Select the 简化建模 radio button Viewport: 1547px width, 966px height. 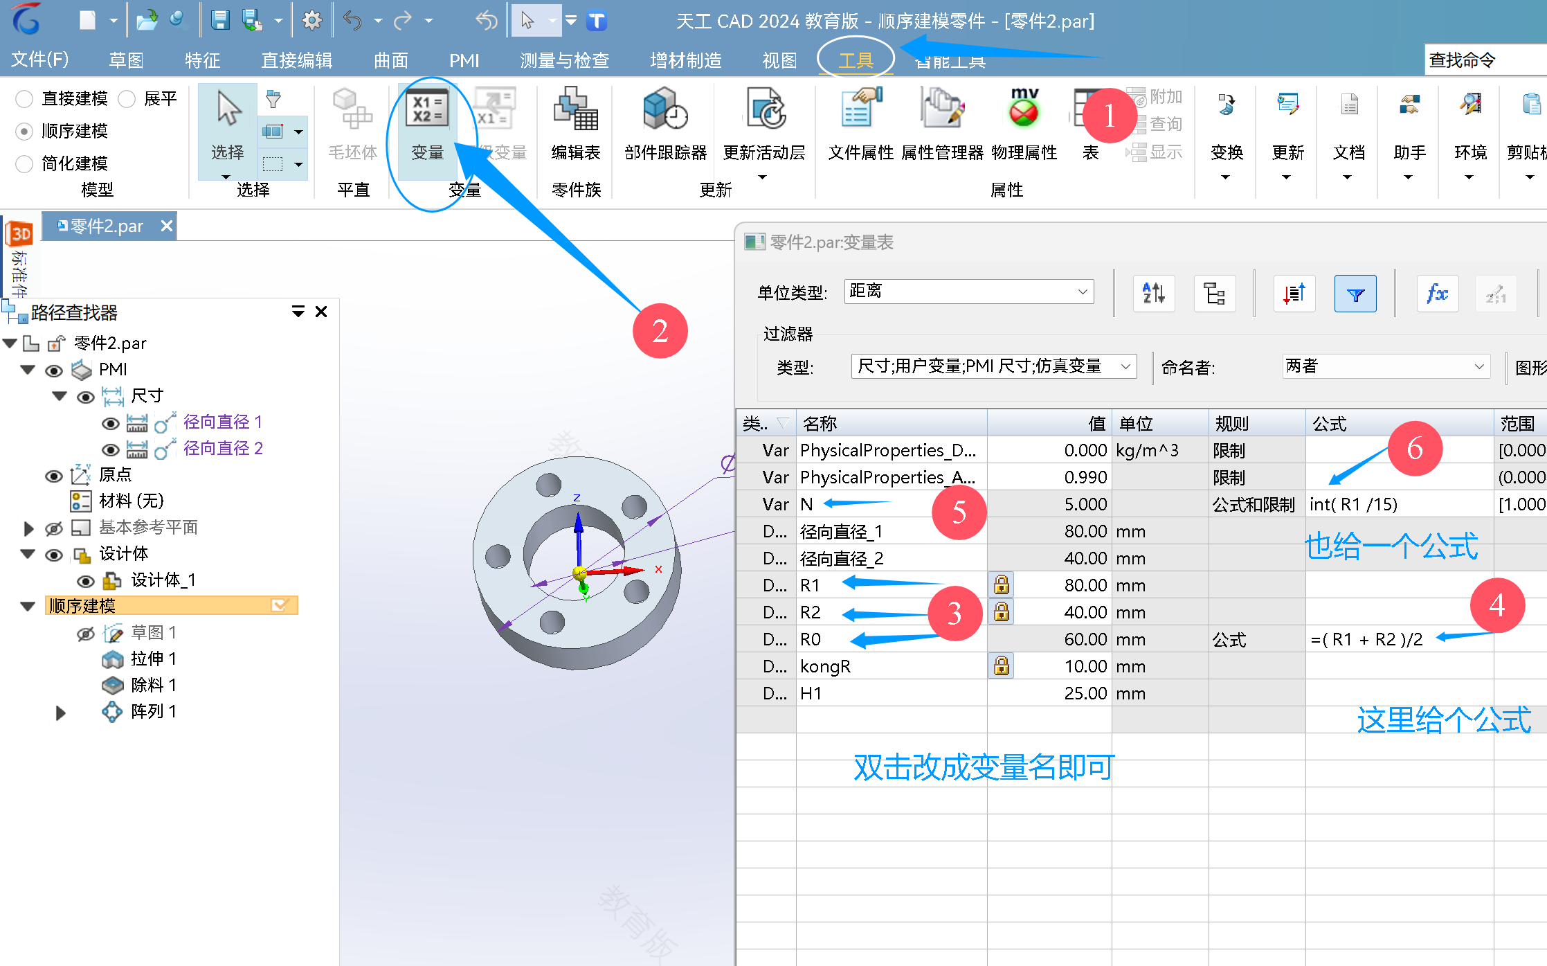pyautogui.click(x=24, y=164)
